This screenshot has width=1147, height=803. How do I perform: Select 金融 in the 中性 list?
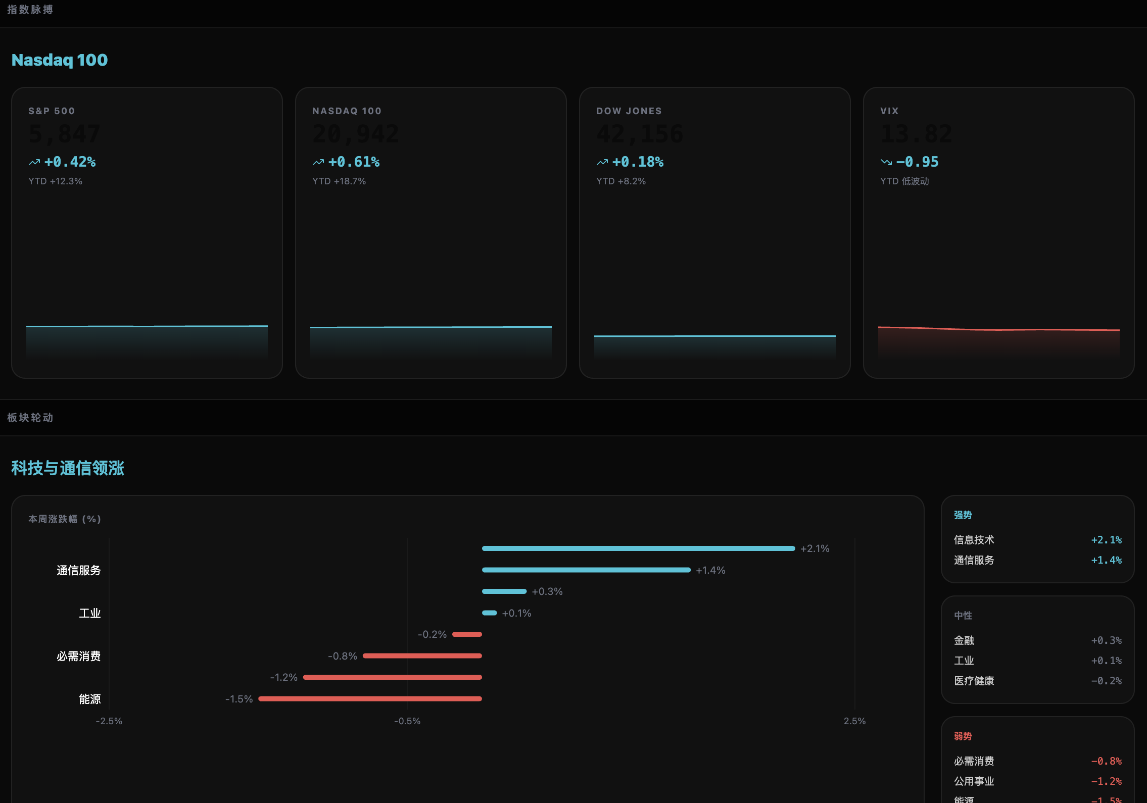pyautogui.click(x=964, y=640)
